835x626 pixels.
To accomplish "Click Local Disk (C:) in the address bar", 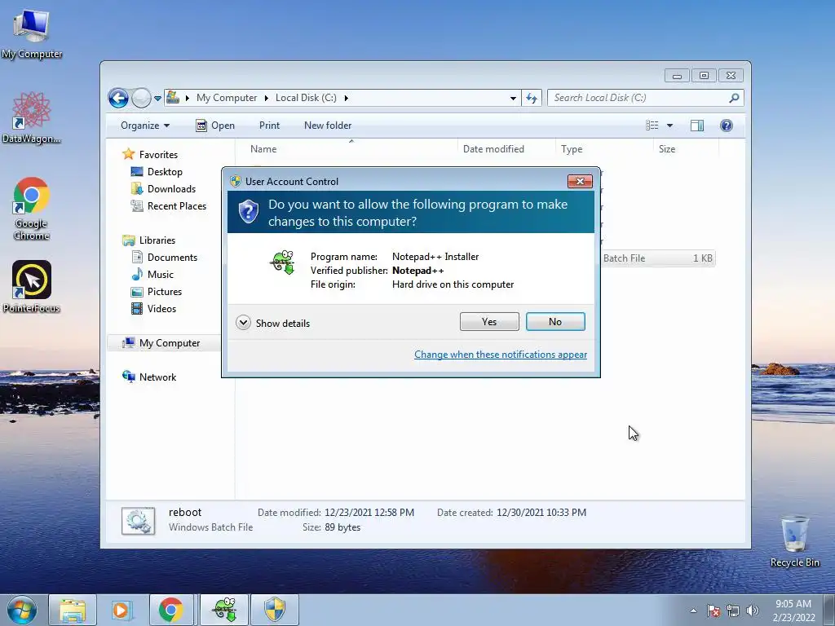I will pos(306,98).
